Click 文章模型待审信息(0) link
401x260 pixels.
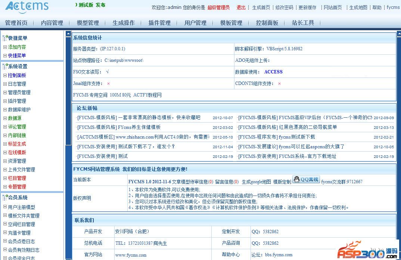(x=192, y=182)
